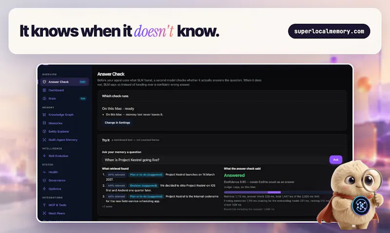Click the On this Mac - ready text

tap(118, 108)
